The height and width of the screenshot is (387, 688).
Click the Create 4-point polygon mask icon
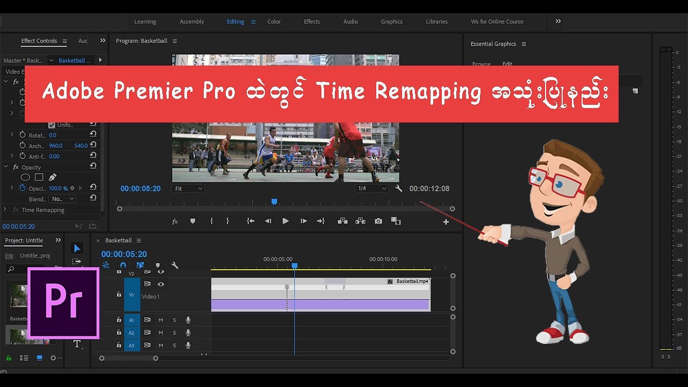tap(39, 177)
